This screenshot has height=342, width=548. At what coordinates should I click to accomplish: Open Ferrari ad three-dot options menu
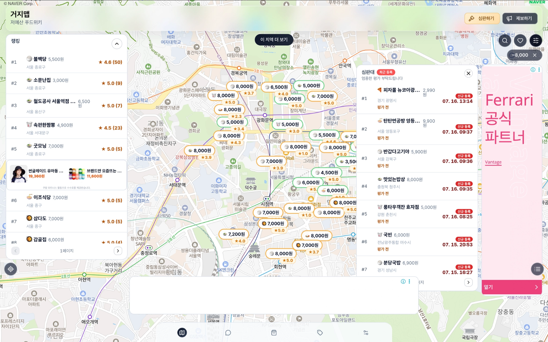[539, 69]
